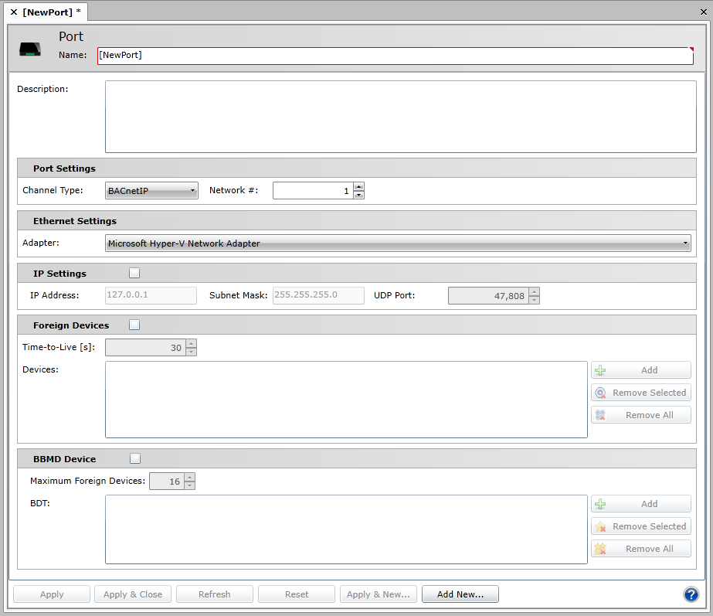Enable the BBMD Device checkbox
Image resolution: width=713 pixels, height=616 pixels.
point(134,458)
